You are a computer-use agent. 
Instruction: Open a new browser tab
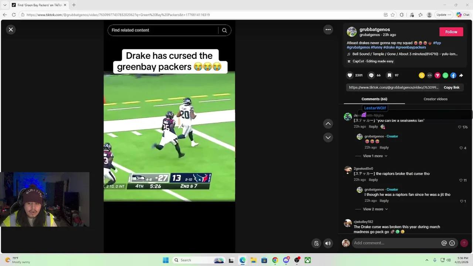[74, 5]
